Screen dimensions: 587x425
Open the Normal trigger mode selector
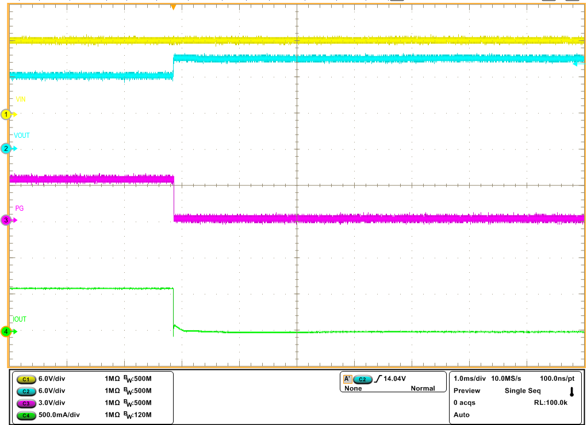coord(424,388)
